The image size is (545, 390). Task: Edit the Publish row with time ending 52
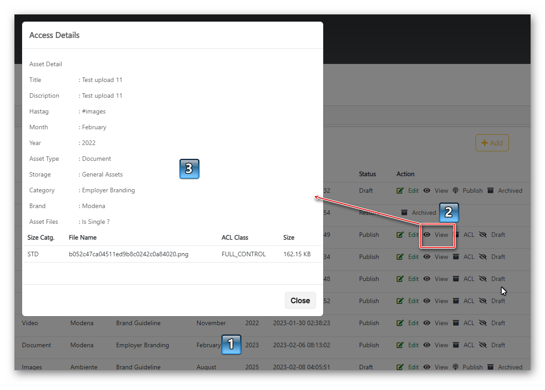(408, 301)
